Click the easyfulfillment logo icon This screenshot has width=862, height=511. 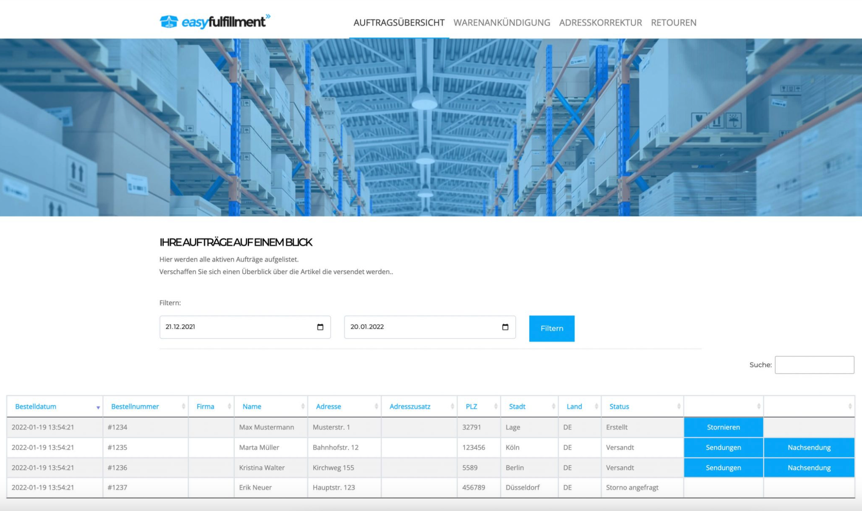(169, 22)
